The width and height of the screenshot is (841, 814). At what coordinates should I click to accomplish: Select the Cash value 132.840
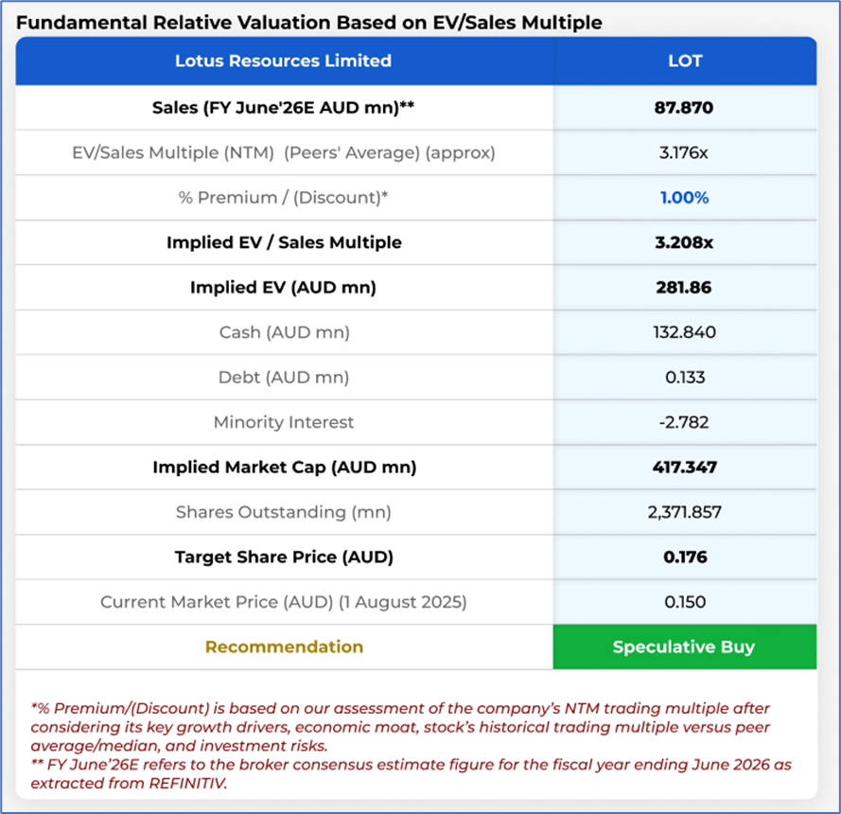pos(684,332)
